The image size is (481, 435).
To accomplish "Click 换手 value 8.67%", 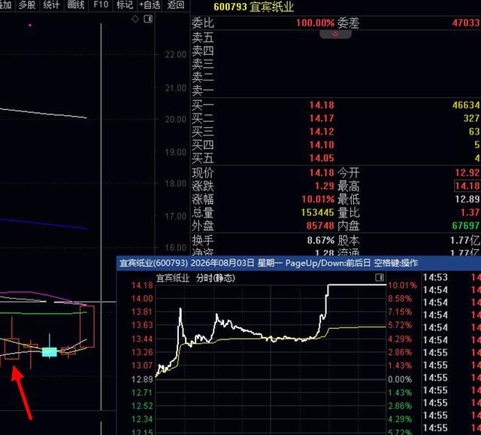I will 321,241.
